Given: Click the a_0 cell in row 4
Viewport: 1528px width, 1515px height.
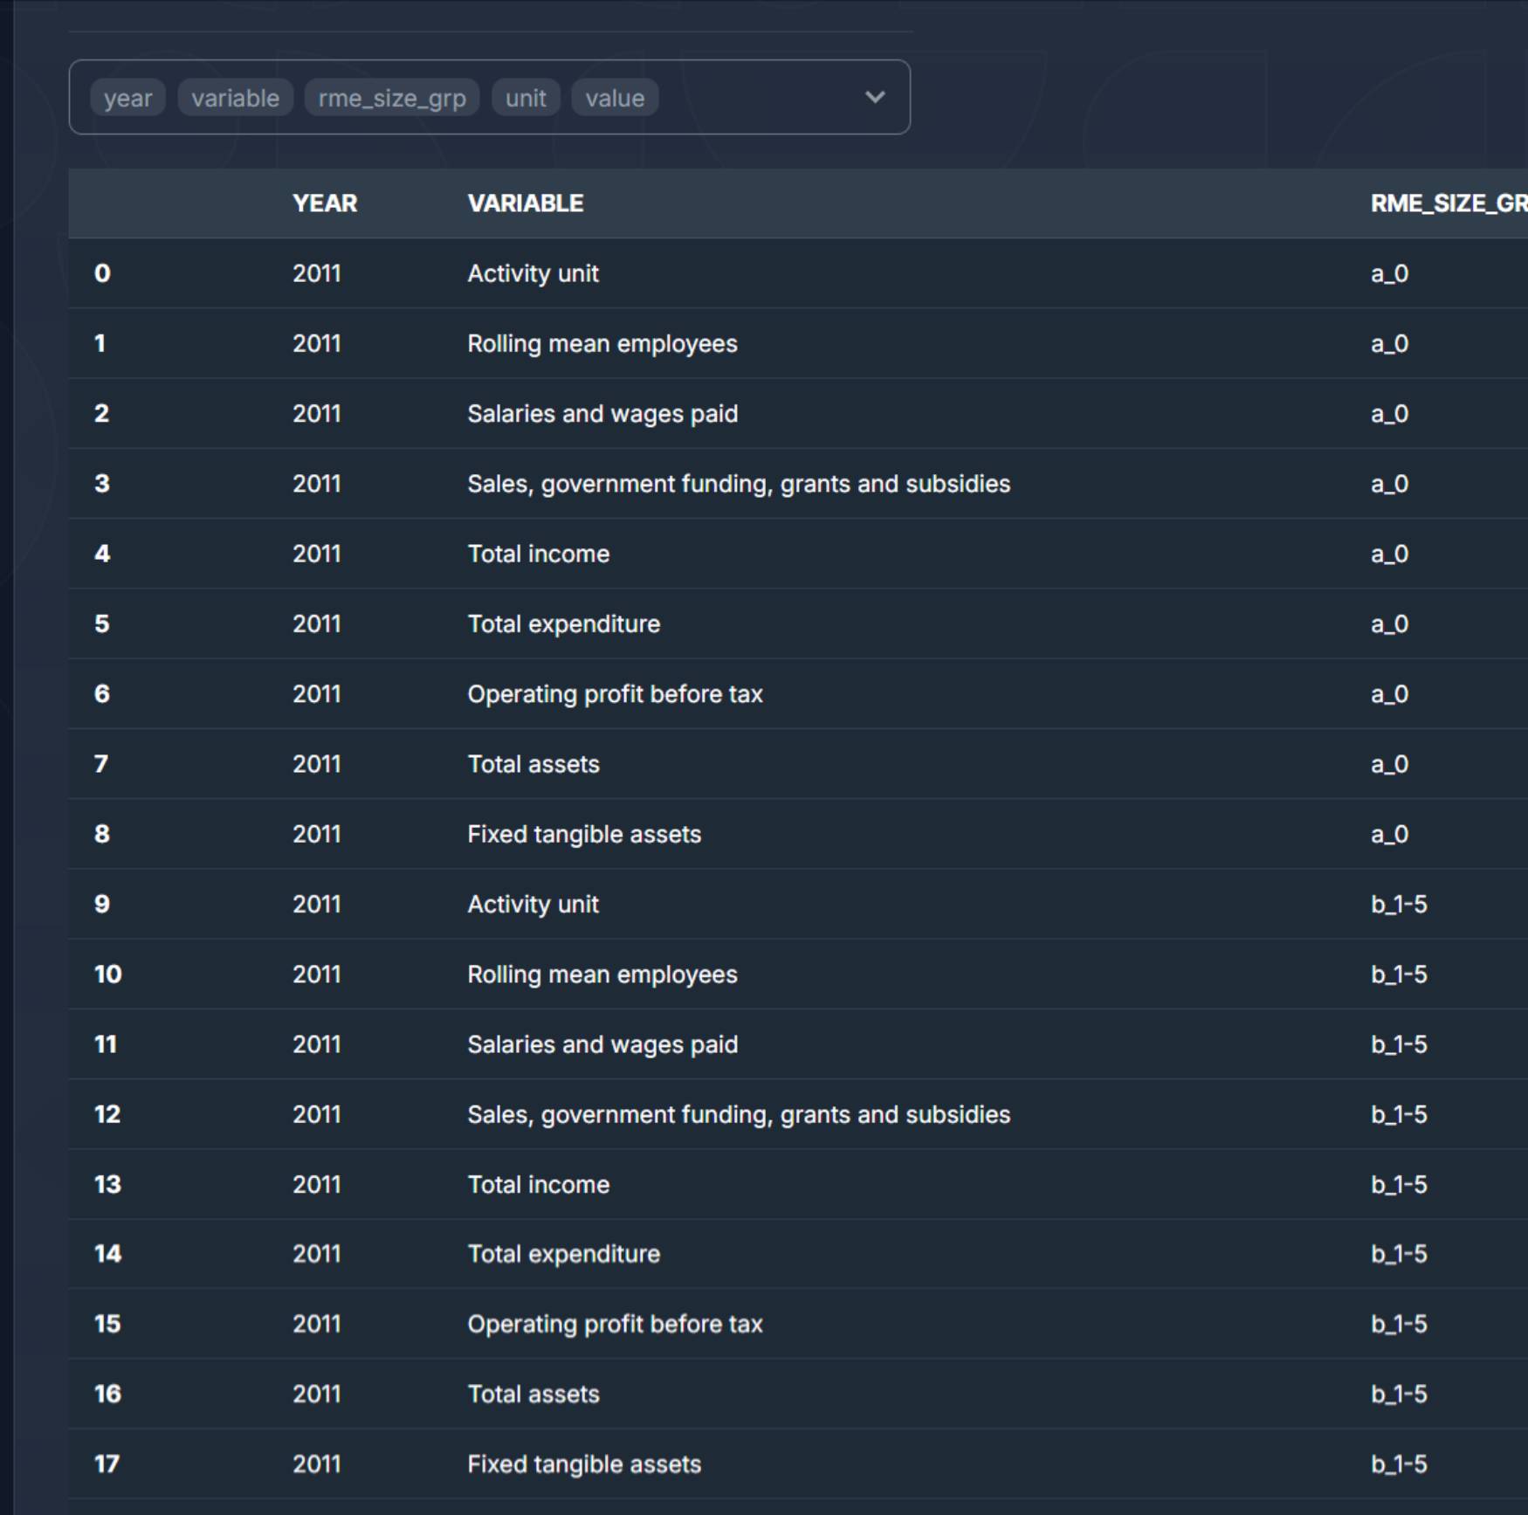Looking at the screenshot, I should (x=1389, y=554).
